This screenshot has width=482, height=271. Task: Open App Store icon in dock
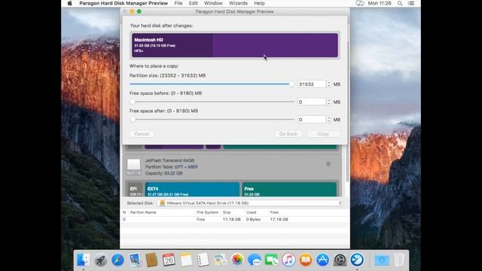pos(322,260)
